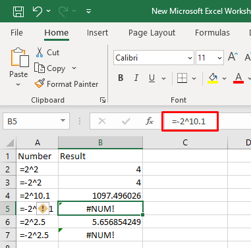Apply cell borders with the Borders icon
This screenshot has height=248, width=251.
182,78
